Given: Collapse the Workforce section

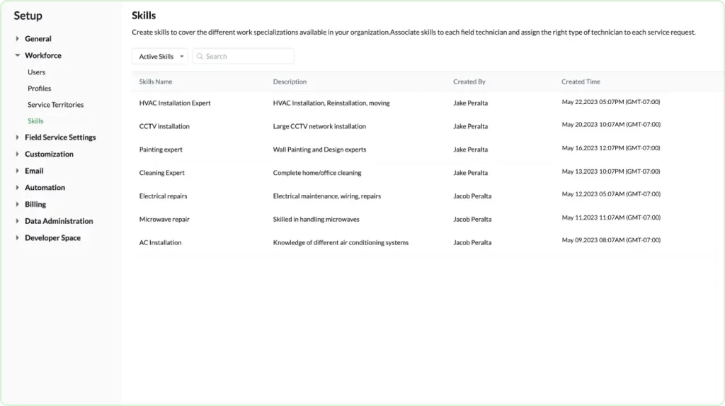Looking at the screenshot, I should coord(18,55).
